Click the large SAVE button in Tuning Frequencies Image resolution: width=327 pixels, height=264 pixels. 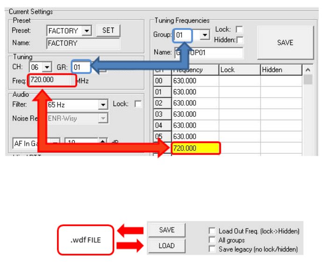285,43
